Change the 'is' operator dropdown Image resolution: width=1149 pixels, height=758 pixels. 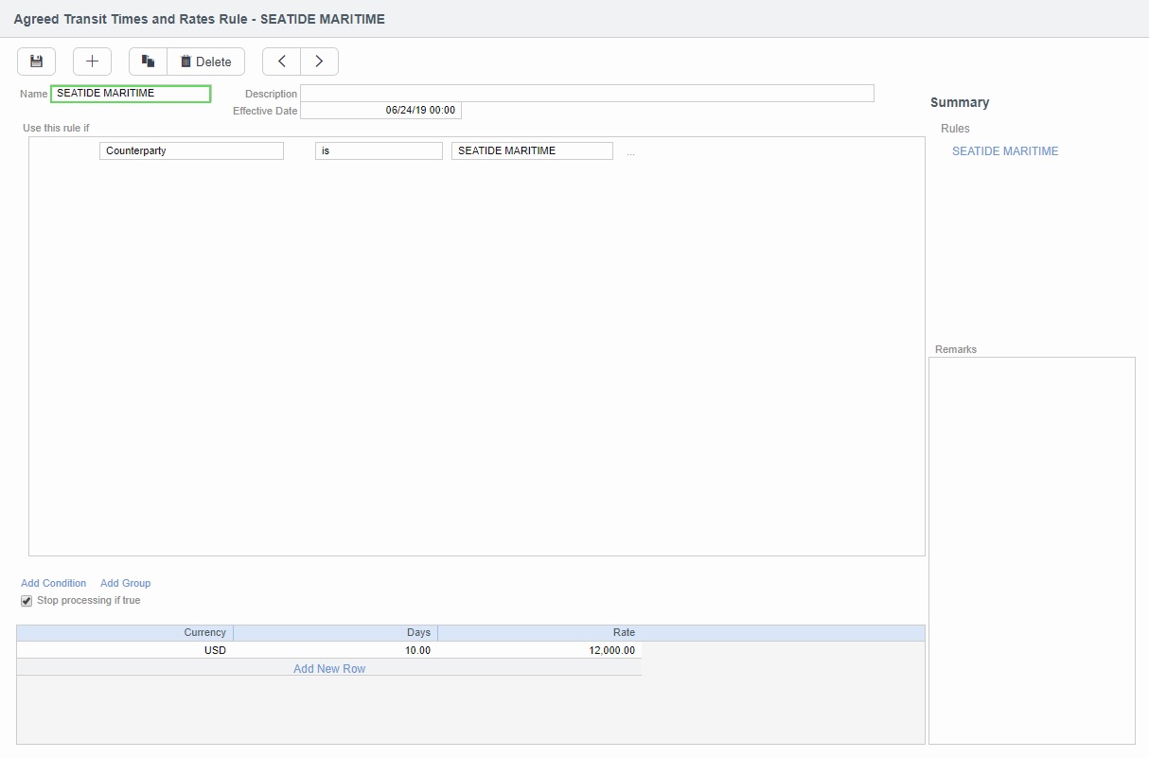(379, 151)
